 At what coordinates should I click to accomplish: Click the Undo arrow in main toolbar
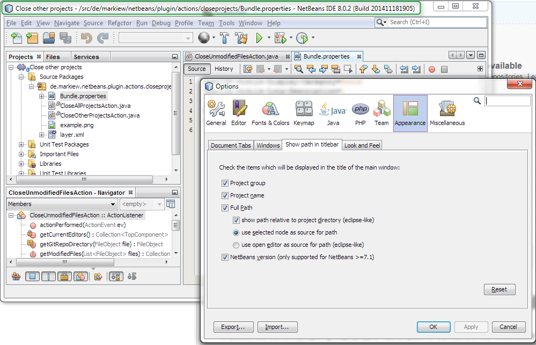pyautogui.click(x=86, y=38)
